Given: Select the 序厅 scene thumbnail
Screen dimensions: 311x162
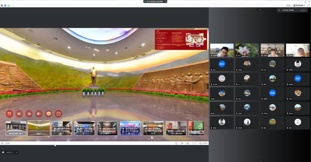Looking at the screenshot, I should 39,128.
